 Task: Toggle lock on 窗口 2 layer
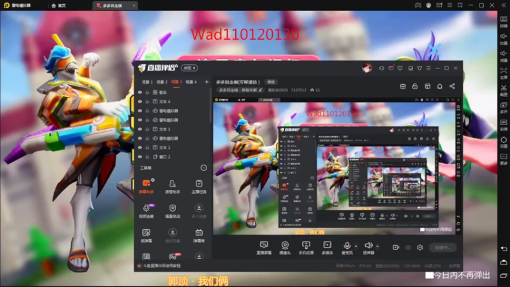pos(147,157)
